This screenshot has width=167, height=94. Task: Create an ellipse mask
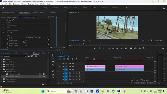7,20
